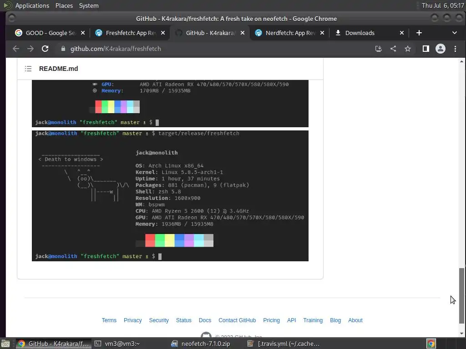The image size is (466, 349).
Task: Open README.md table of contents icon
Action: [28, 69]
